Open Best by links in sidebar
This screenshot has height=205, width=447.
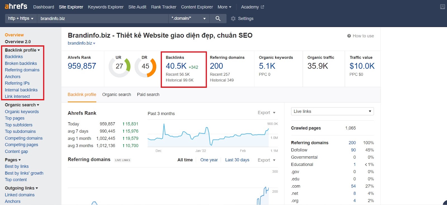17,166
